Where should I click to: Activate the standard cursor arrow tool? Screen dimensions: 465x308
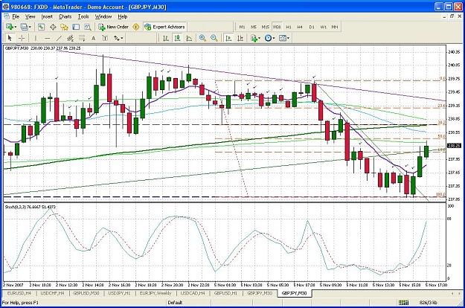(x=10, y=38)
